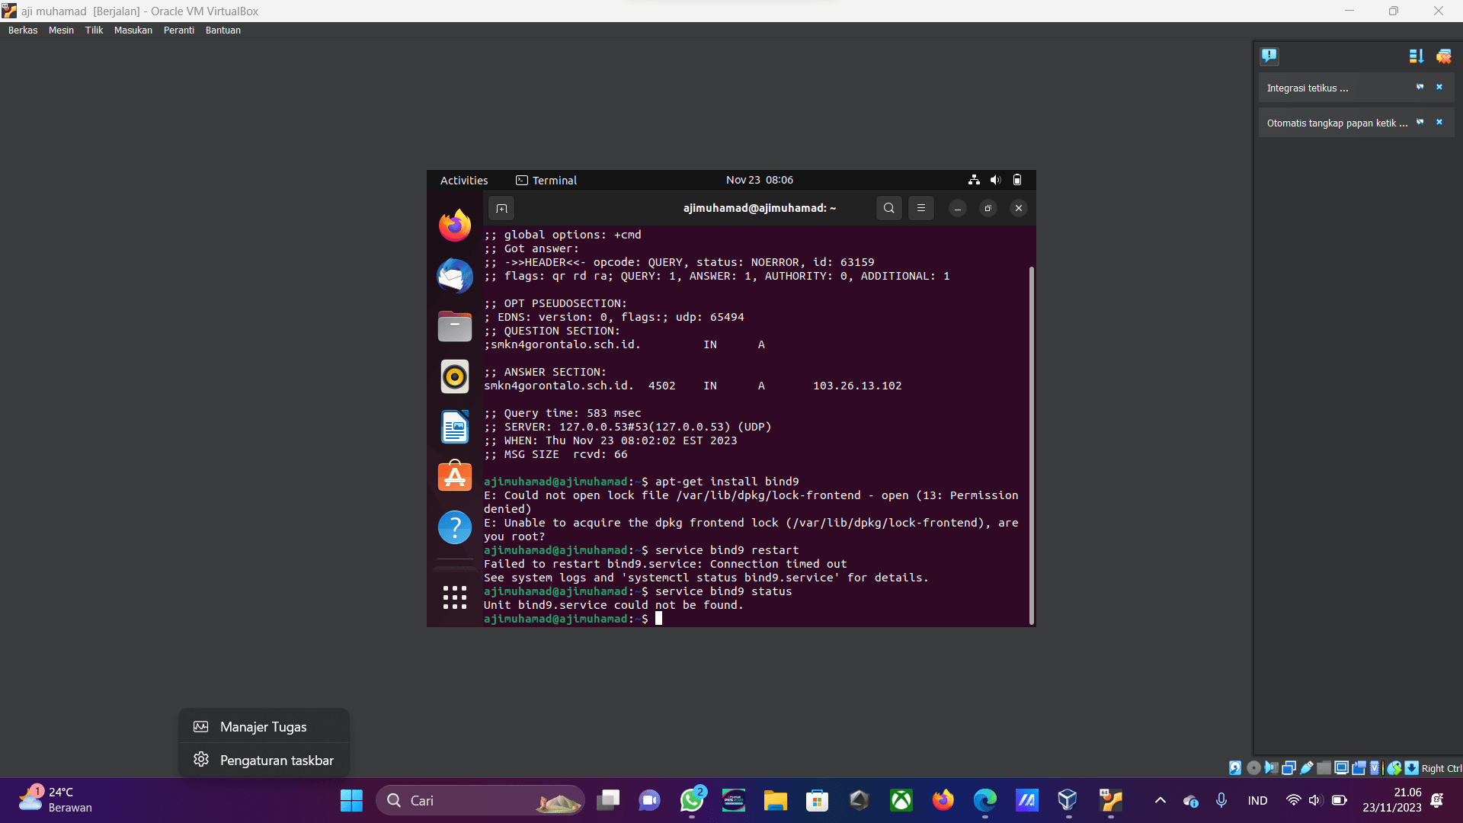Open the weather widget showing 24°C
Screen dimensions: 1463x823
(x=55, y=800)
